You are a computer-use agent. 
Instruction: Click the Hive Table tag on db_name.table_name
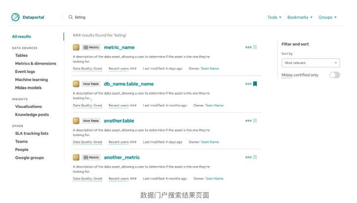tap(91, 84)
